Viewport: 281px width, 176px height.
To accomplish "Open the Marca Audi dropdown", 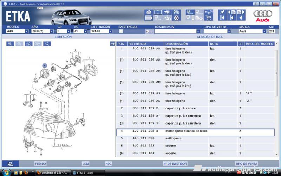I will pyautogui.click(x=264, y=31).
